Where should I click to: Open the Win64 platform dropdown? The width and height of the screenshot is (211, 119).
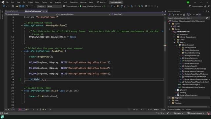coord(54,6)
